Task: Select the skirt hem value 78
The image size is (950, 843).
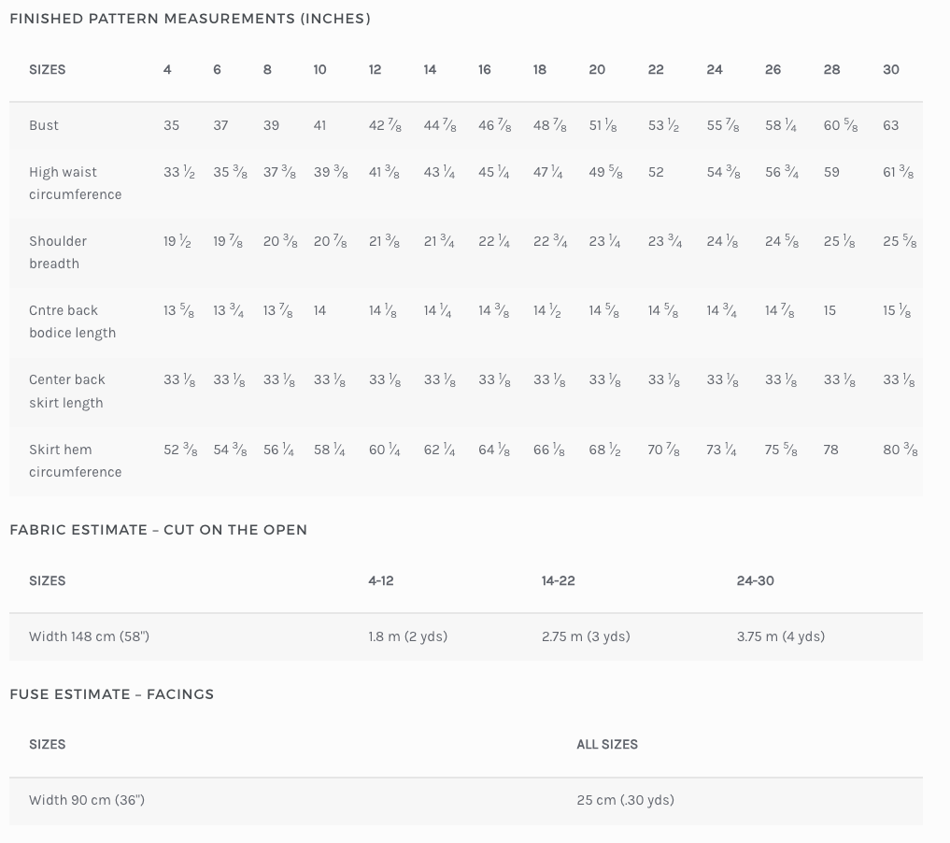Action: click(x=830, y=450)
